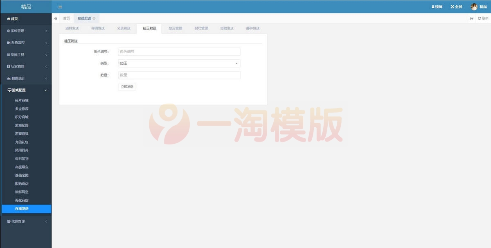Screen dimensions: 491x248
Task: Click the double-arrow tab collapse icon
Action: 55,18
